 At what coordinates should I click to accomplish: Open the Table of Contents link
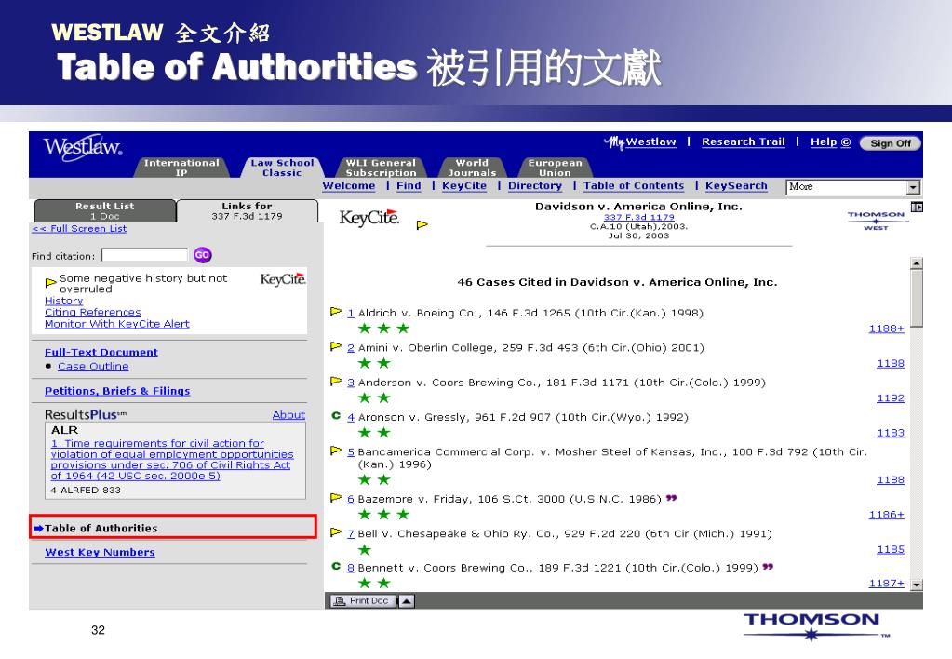pos(634,186)
